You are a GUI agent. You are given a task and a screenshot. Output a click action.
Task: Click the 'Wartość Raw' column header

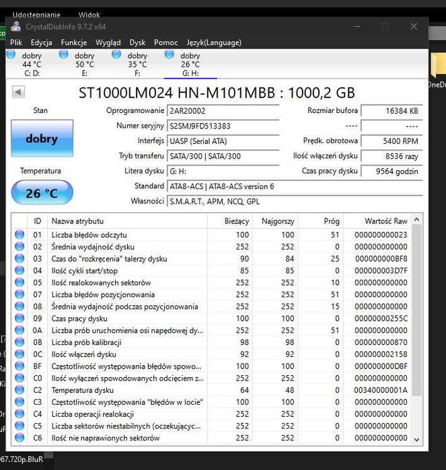click(377, 221)
